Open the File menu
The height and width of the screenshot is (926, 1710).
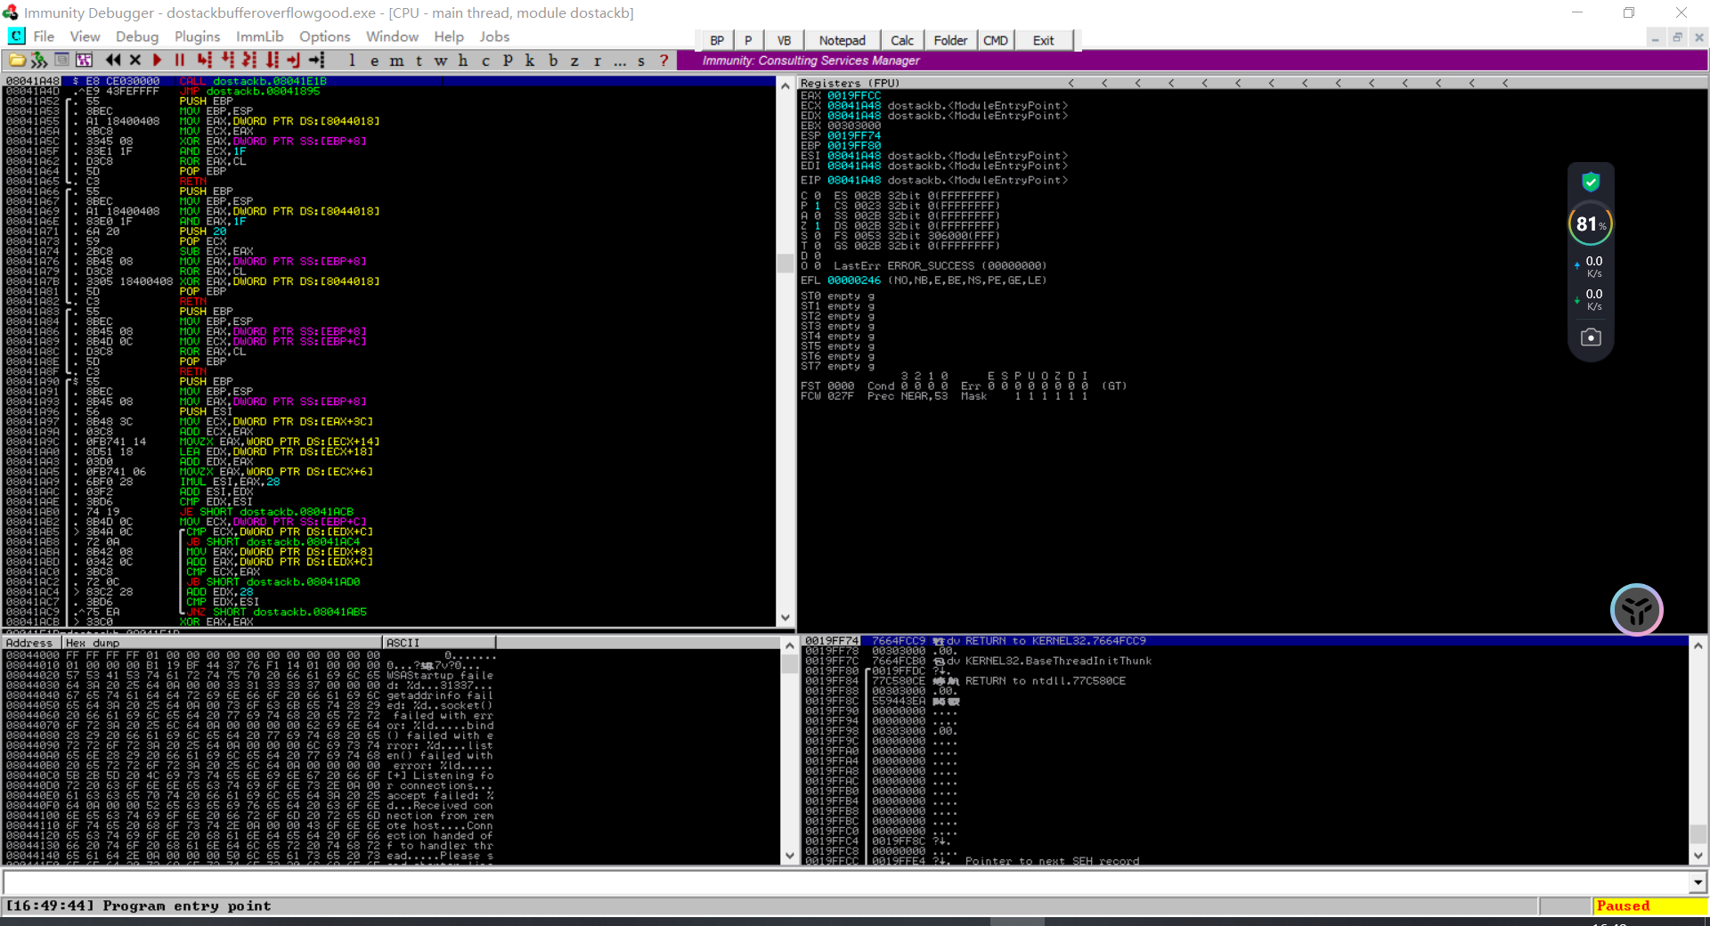coord(44,37)
